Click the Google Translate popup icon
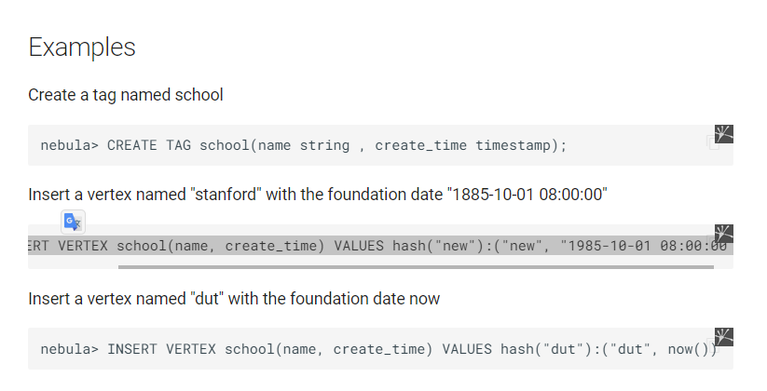 tap(73, 221)
